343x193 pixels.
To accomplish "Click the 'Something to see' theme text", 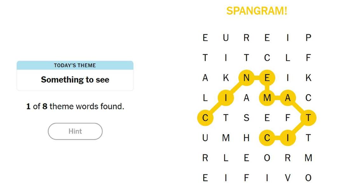I will 75,80.
